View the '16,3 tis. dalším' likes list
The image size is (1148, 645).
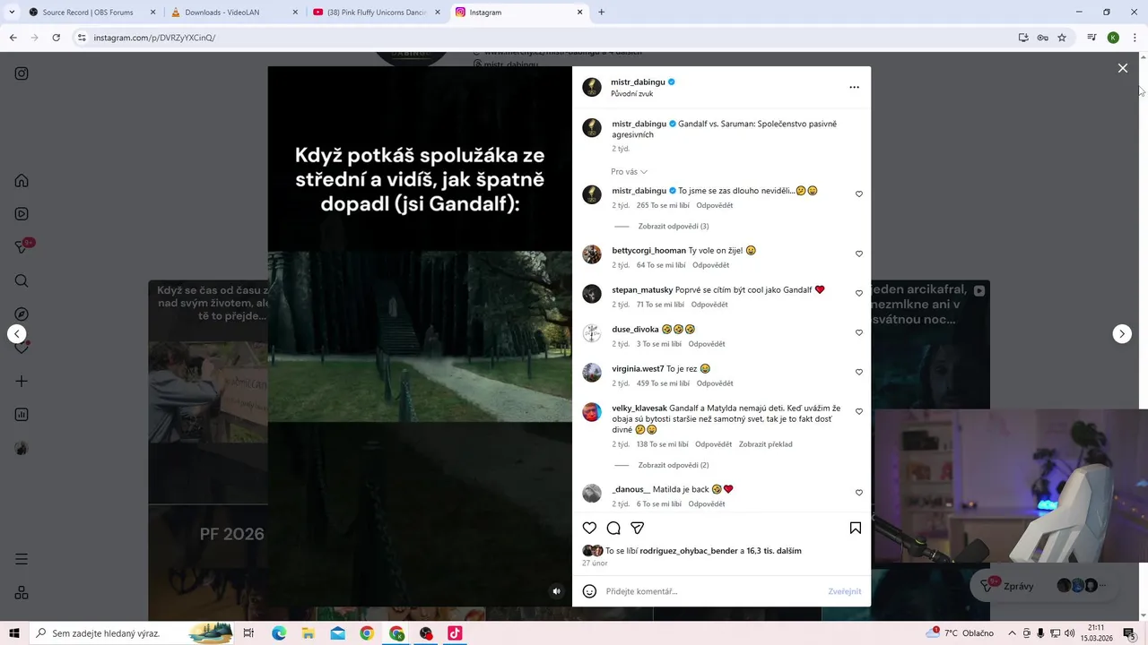774,551
